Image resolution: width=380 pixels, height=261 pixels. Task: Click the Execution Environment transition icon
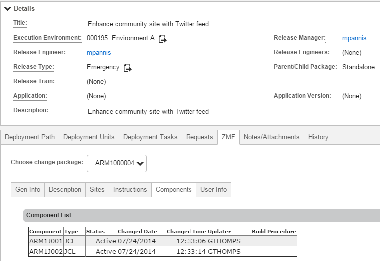(x=162, y=39)
